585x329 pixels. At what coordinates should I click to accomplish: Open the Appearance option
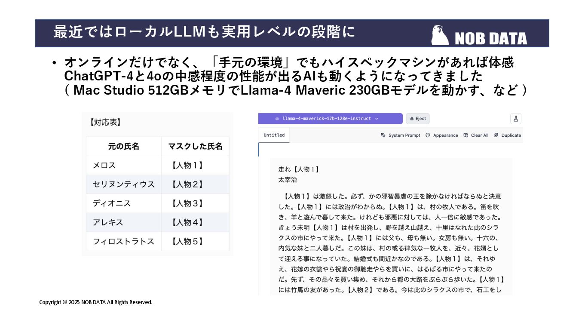(442, 135)
